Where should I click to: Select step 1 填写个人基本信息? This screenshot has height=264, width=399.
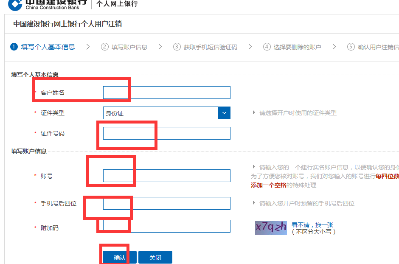click(43, 47)
